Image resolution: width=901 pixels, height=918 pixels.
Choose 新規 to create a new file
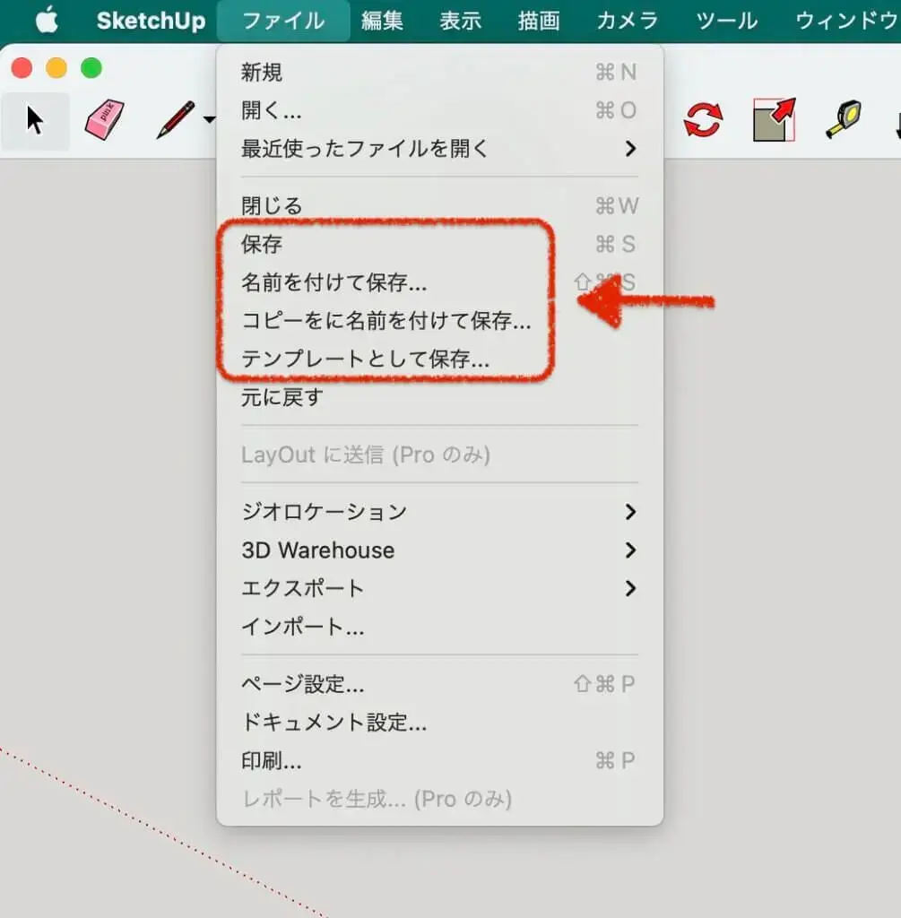[439, 72]
